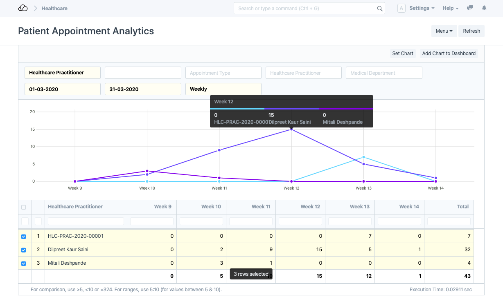
Task: Click the search magnifier icon
Action: click(379, 9)
